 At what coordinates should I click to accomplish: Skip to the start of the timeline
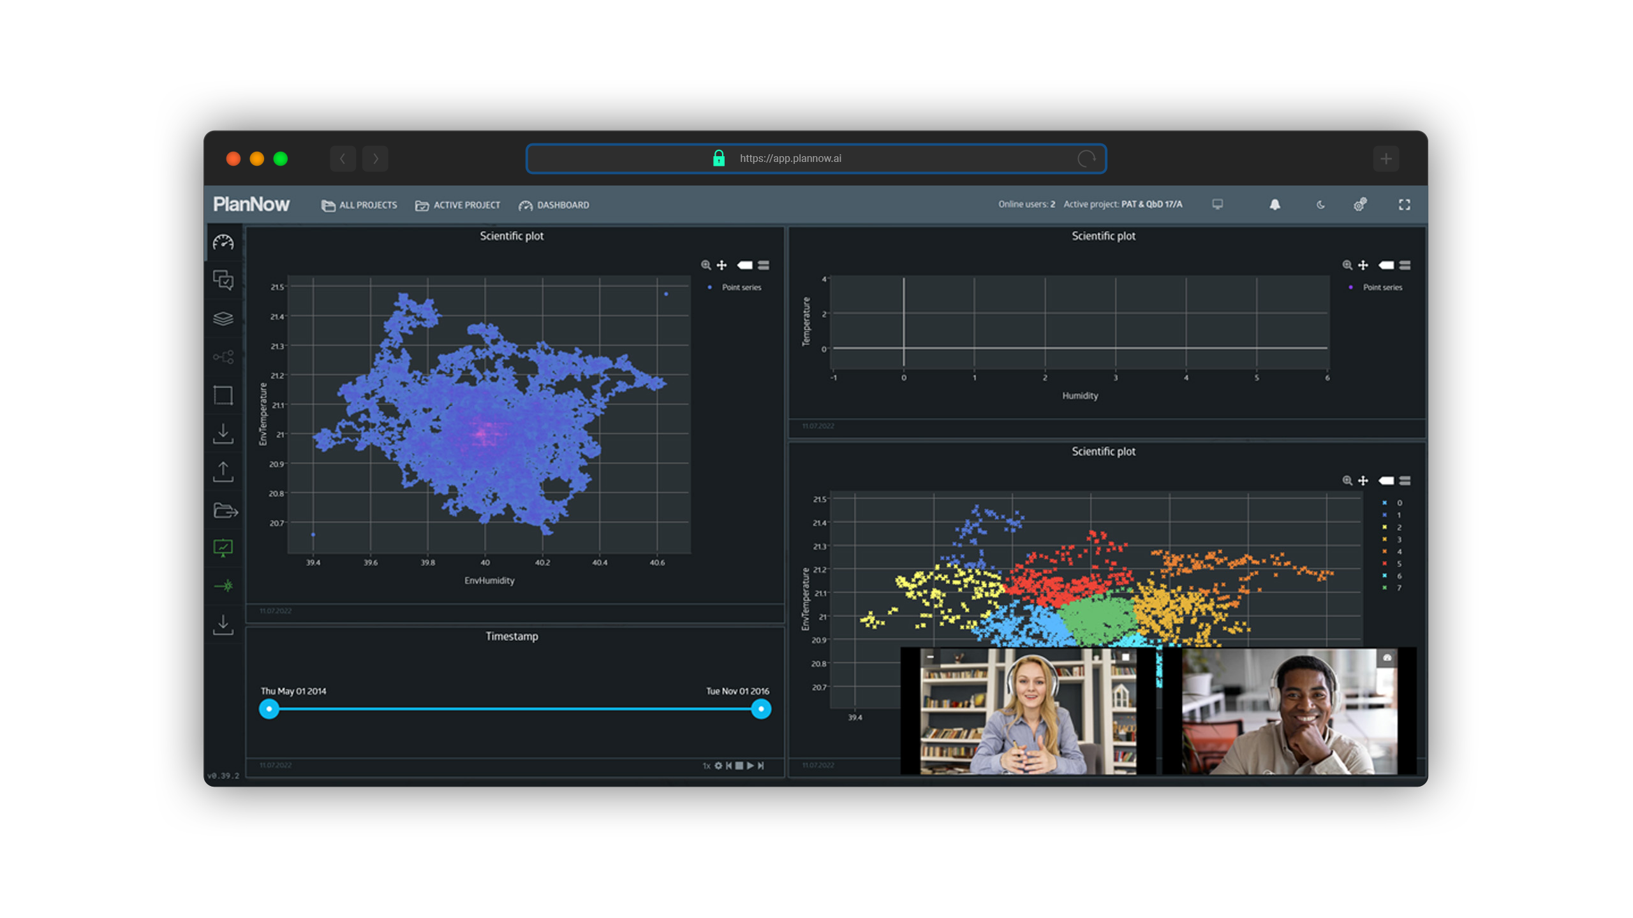pyautogui.click(x=728, y=766)
